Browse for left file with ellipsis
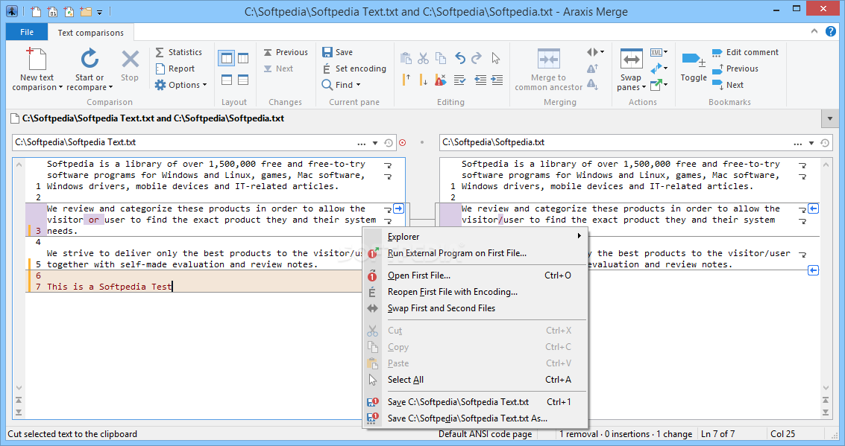Image resolution: width=845 pixels, height=446 pixels. (x=361, y=143)
